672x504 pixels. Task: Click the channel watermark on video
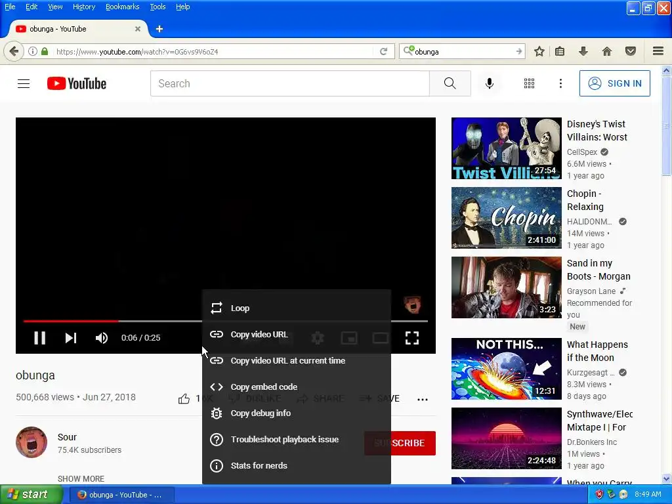(412, 304)
